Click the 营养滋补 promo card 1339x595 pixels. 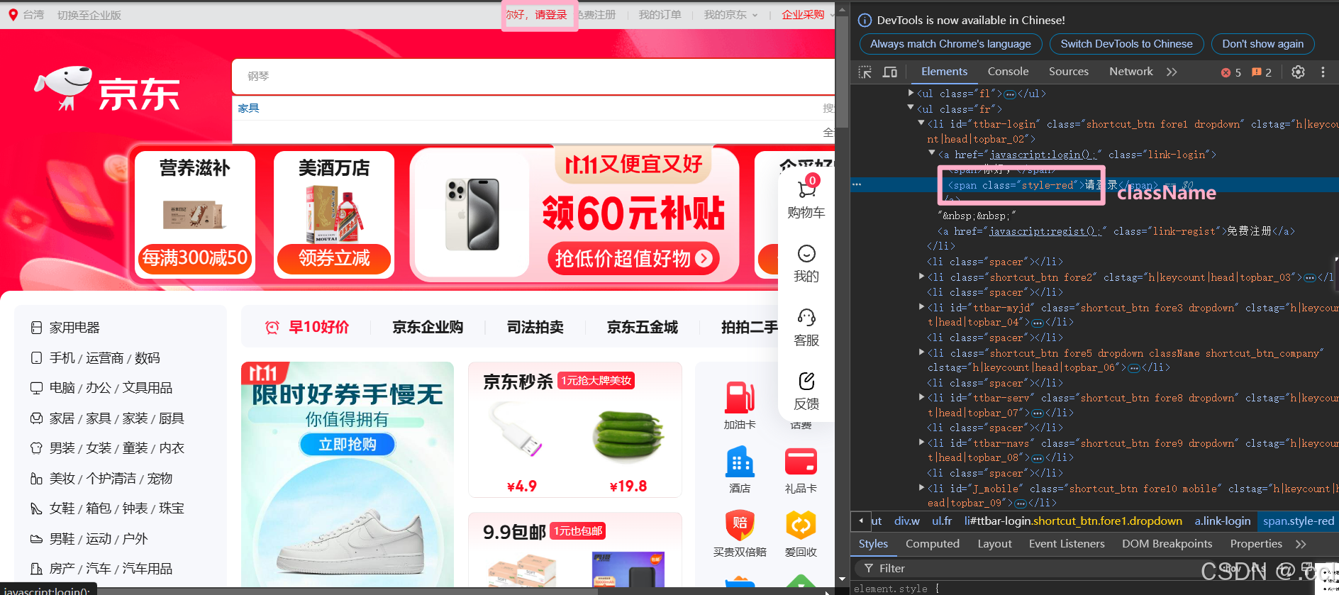point(195,215)
